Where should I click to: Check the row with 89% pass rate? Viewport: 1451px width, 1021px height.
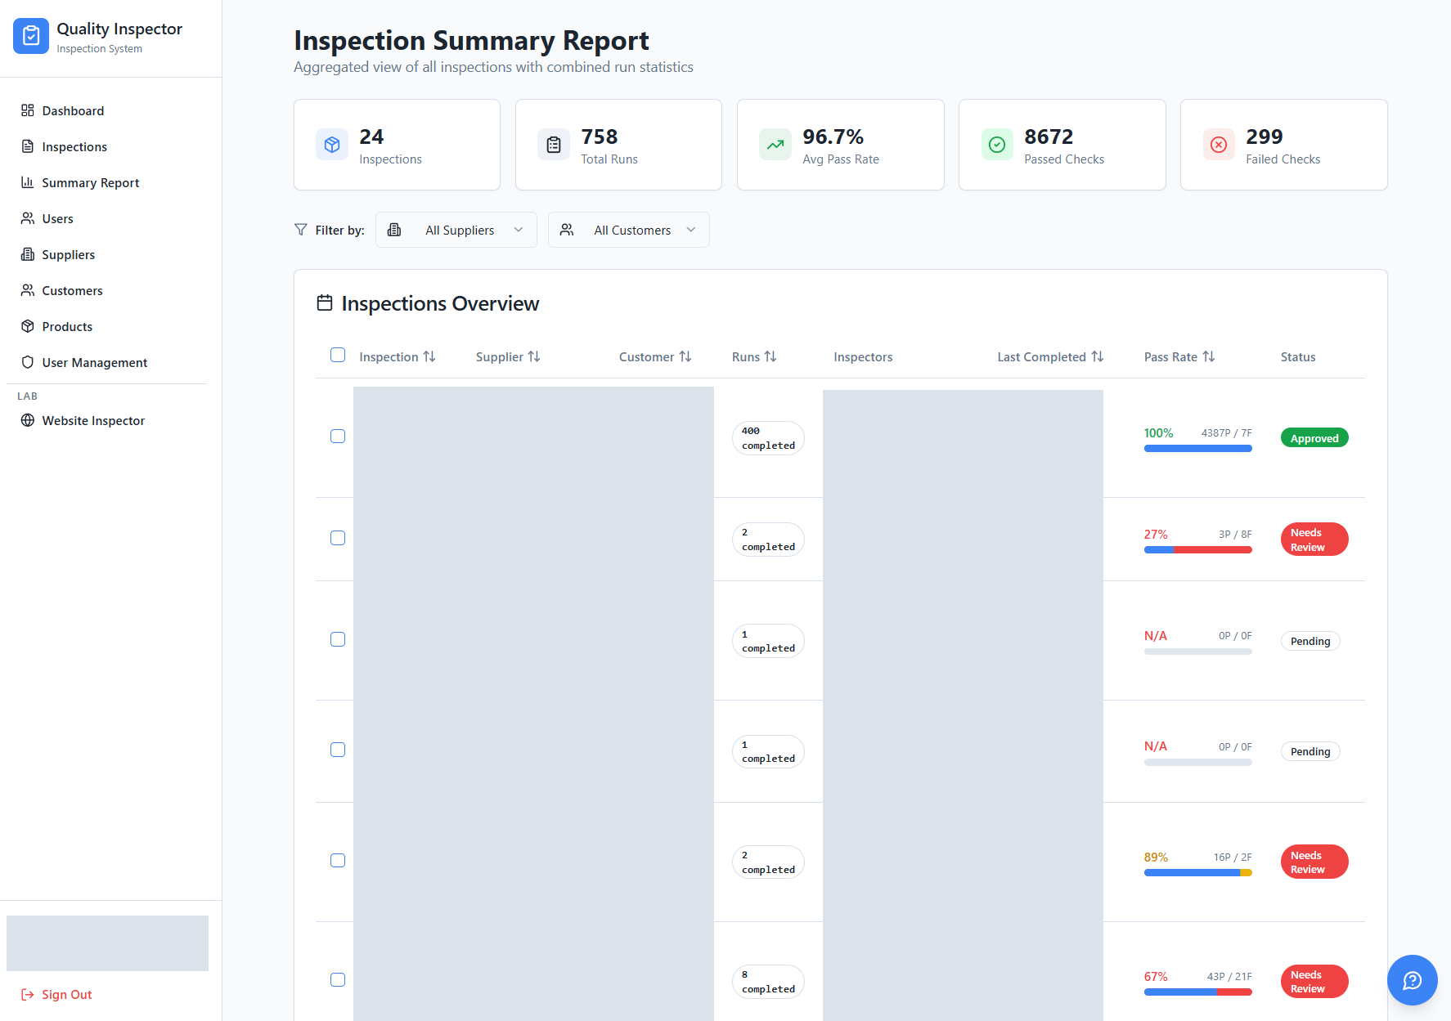338,860
